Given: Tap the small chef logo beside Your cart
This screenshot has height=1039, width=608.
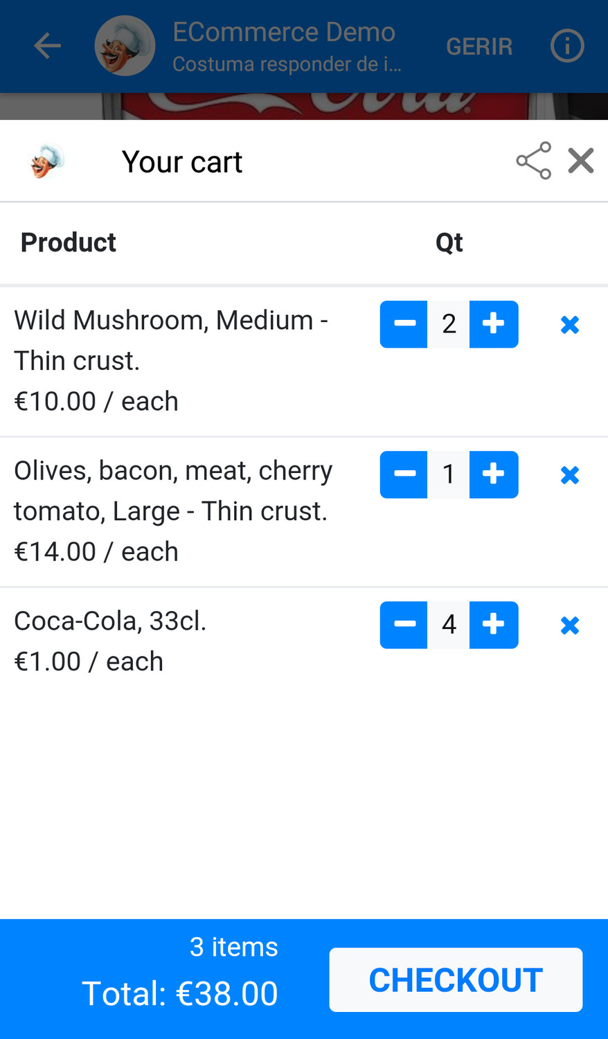Looking at the screenshot, I should click(x=47, y=161).
